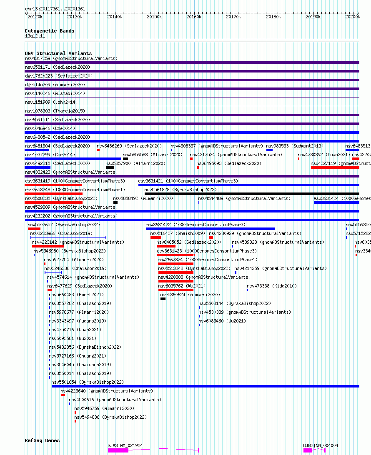Screen dimensions: 371x455
Task: Click nsv4232202 gnomADStructuralVariants label
Action: (x=71, y=216)
